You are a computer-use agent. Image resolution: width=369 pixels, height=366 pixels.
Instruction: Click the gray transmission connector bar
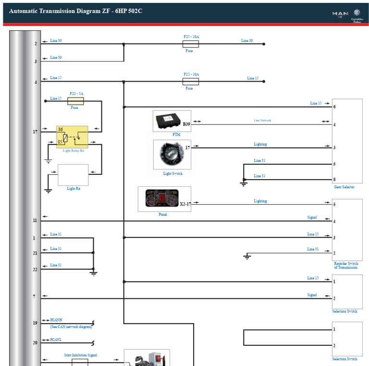pyautogui.click(x=25, y=198)
